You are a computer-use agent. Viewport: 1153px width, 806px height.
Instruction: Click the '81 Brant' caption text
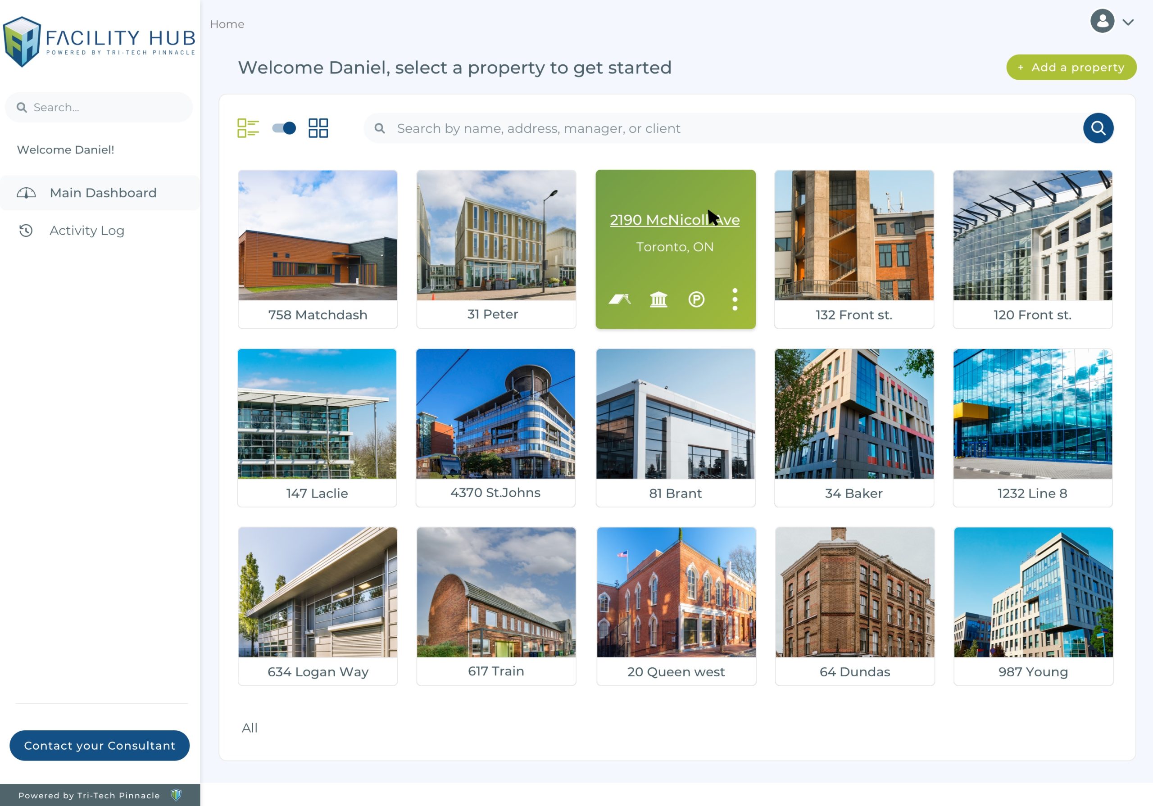pyautogui.click(x=676, y=493)
